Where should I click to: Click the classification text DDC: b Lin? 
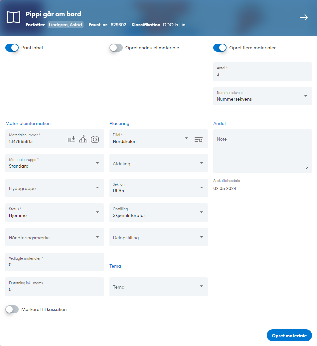(x=174, y=25)
